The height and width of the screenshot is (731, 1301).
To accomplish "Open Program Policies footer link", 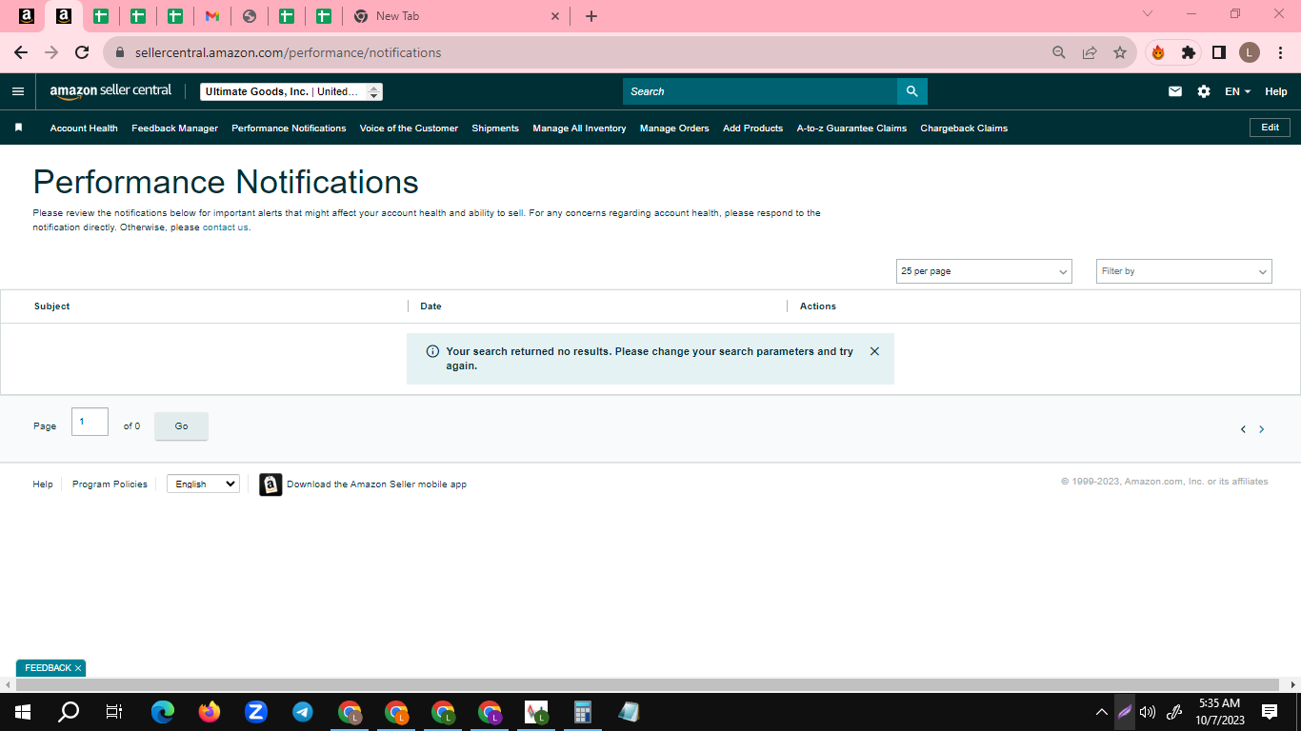I will click(x=110, y=484).
